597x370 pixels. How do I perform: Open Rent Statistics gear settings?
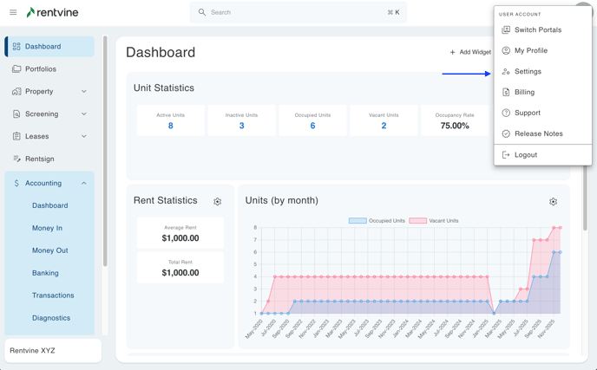[217, 202]
